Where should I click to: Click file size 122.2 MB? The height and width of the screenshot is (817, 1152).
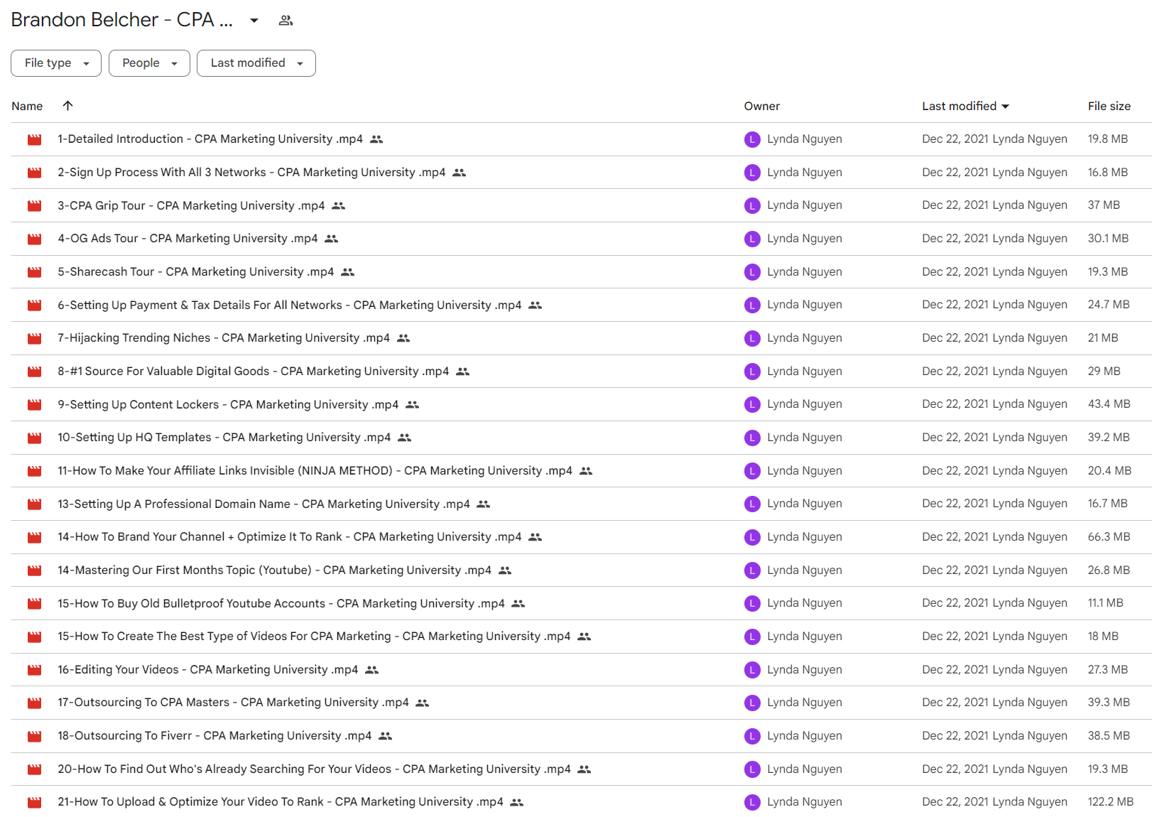tap(1110, 802)
